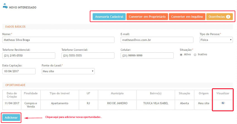Screen dimensions: 237x124
Task: Select the Ativo radio button
Action: tap(181, 55)
